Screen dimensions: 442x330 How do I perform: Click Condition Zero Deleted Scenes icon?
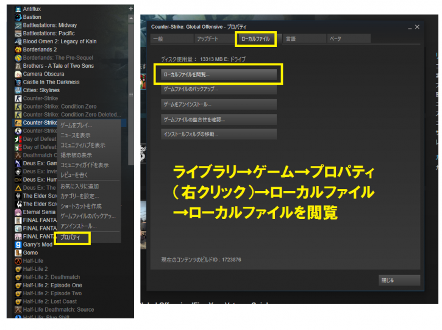pyautogui.click(x=18, y=115)
